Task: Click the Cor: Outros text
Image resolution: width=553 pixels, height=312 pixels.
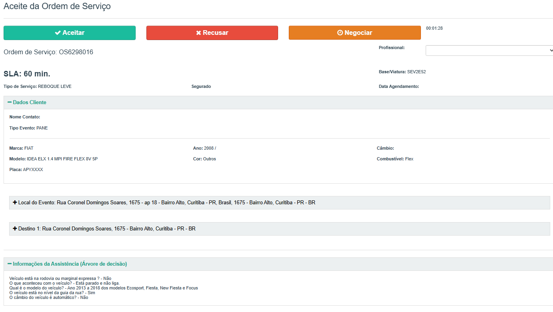Action: 205,159
